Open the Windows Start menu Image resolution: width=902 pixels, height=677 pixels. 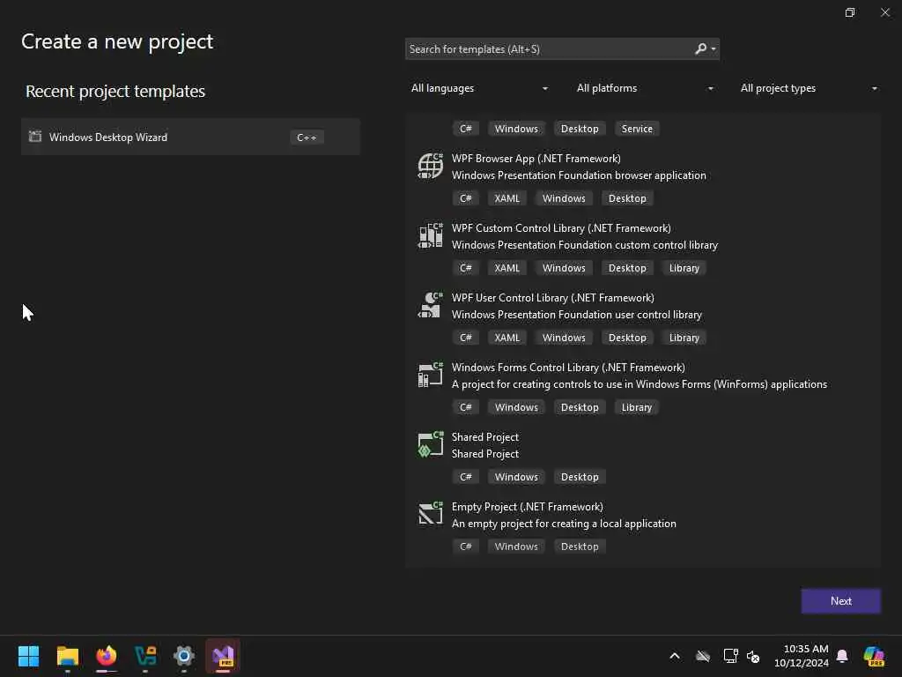28,656
